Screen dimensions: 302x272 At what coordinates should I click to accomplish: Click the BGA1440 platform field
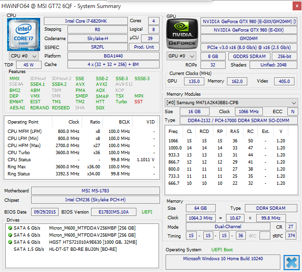[113, 56]
